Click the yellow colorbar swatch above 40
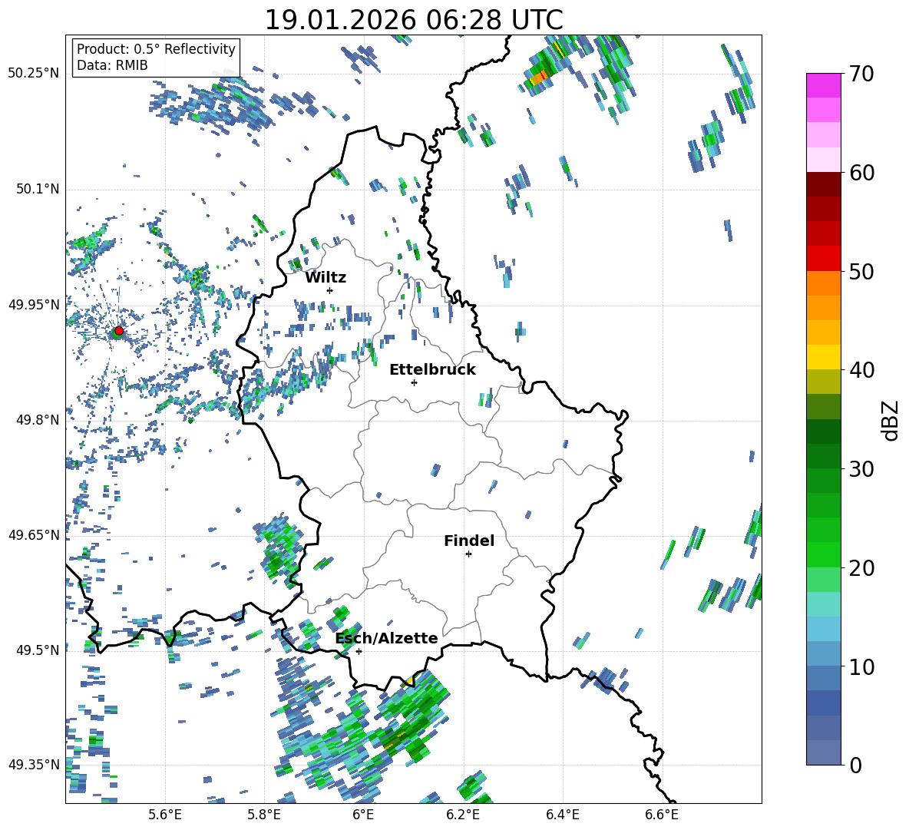This screenshot has width=909, height=830. pyautogui.click(x=823, y=357)
